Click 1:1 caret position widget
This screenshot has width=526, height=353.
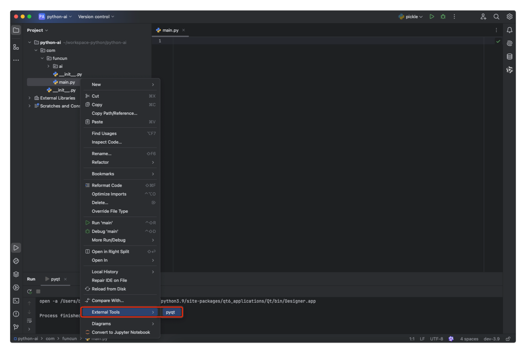tap(412, 339)
